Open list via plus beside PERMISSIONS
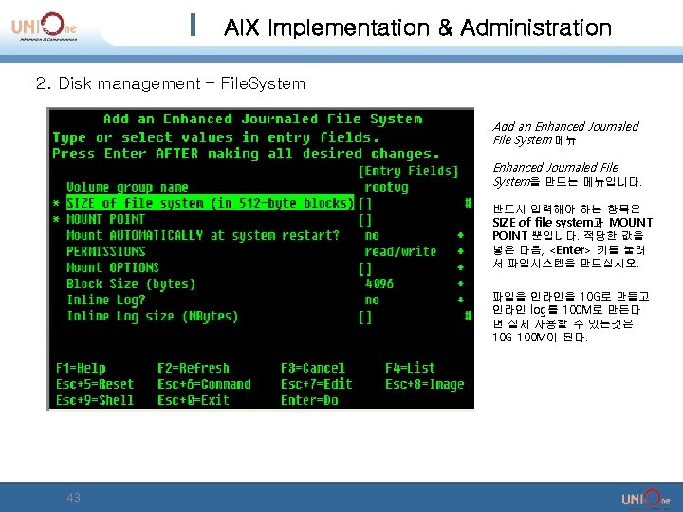The width and height of the screenshot is (683, 512). click(x=461, y=251)
